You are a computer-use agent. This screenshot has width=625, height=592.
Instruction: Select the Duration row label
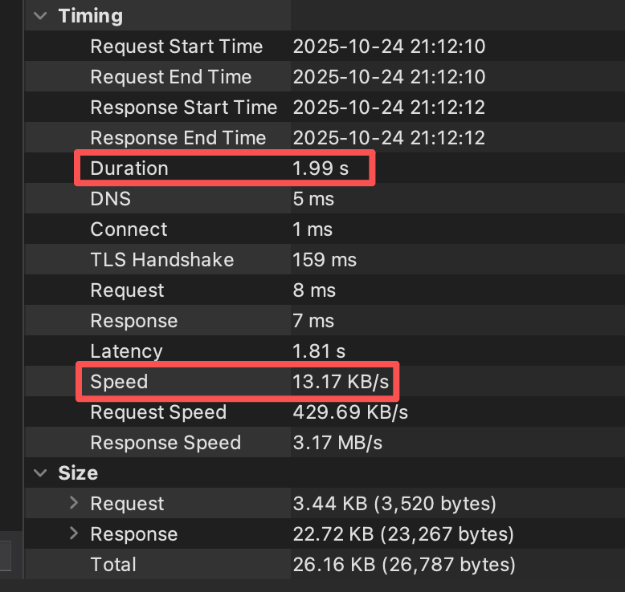pos(129,168)
